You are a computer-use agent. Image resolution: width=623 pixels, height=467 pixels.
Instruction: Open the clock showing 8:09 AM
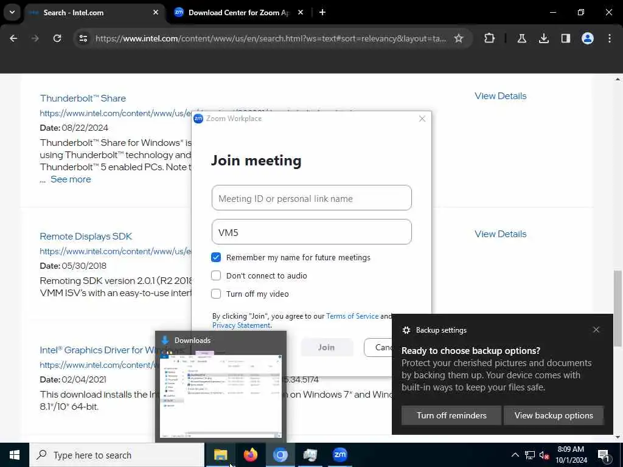click(x=571, y=455)
